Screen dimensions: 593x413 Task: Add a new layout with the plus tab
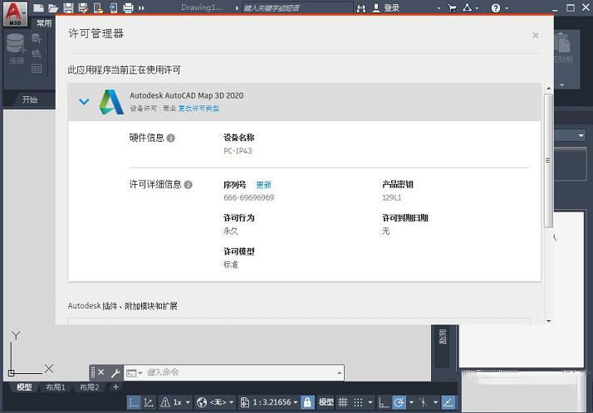(x=115, y=387)
